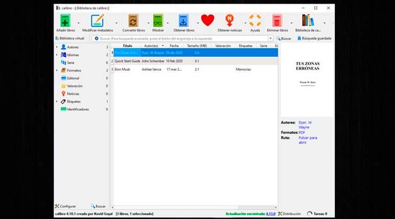The width and height of the screenshot is (395, 219).
Task: Sort by Tamaño (MB) column header
Action: pos(197,46)
